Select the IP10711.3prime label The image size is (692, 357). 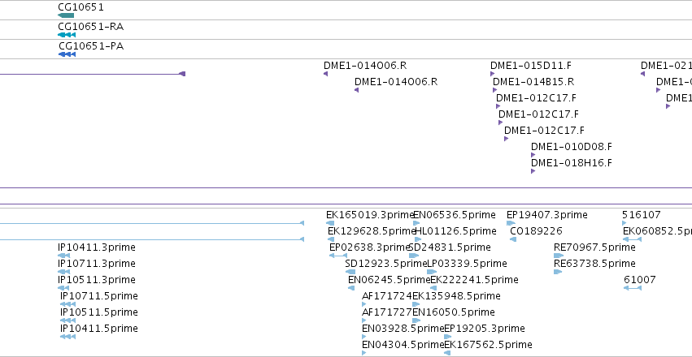pyautogui.click(x=97, y=264)
